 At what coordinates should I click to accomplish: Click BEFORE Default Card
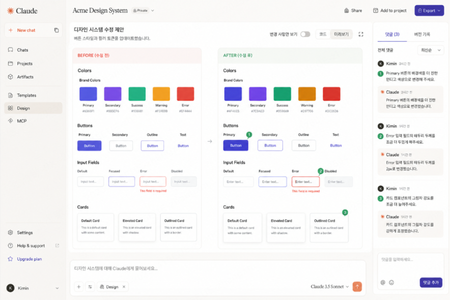point(96,227)
